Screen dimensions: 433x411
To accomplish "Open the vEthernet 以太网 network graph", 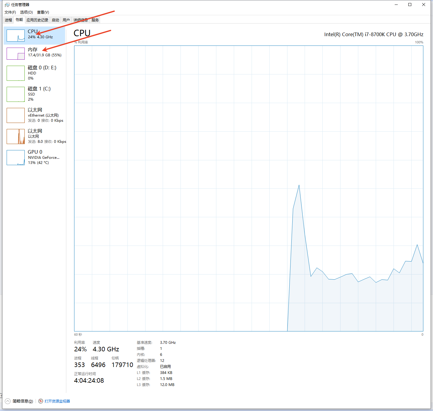I will tap(16, 115).
